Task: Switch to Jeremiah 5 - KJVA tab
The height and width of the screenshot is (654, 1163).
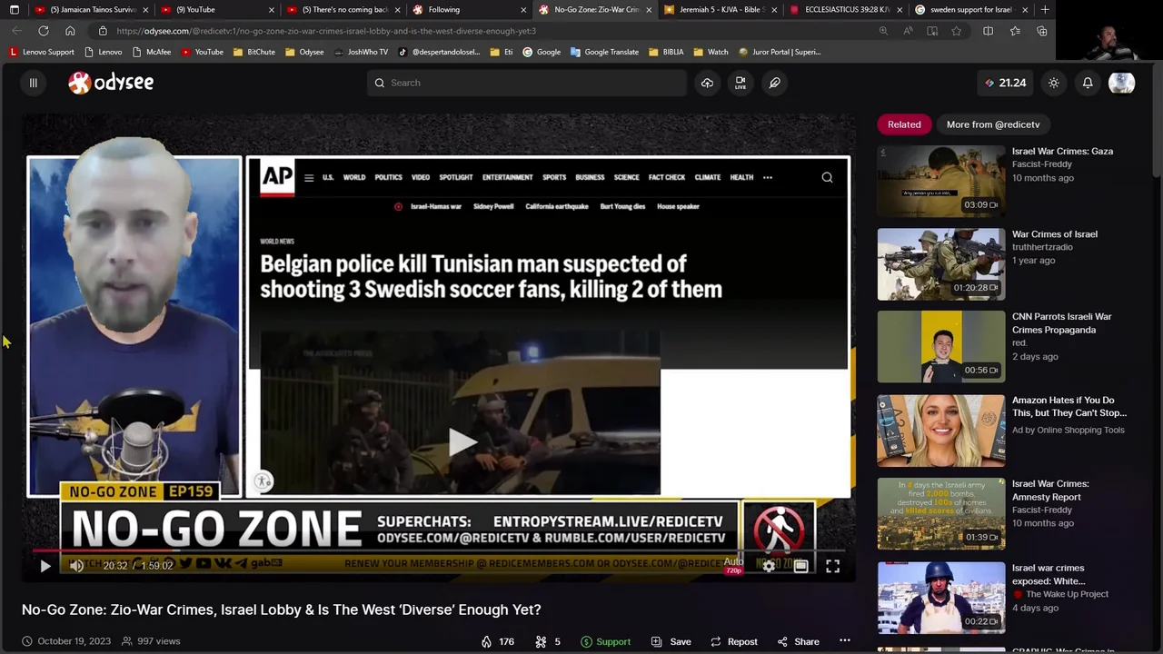Action: tap(718, 10)
